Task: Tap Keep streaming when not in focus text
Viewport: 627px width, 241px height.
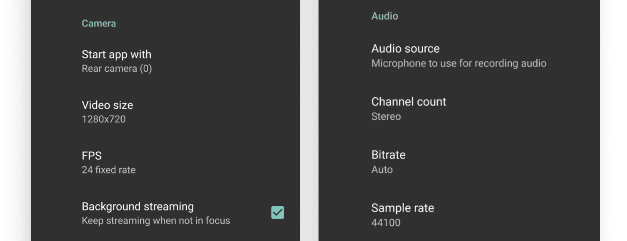Action: 156,221
